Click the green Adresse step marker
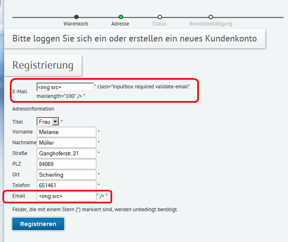The height and width of the screenshot is (242, 288). click(121, 17)
